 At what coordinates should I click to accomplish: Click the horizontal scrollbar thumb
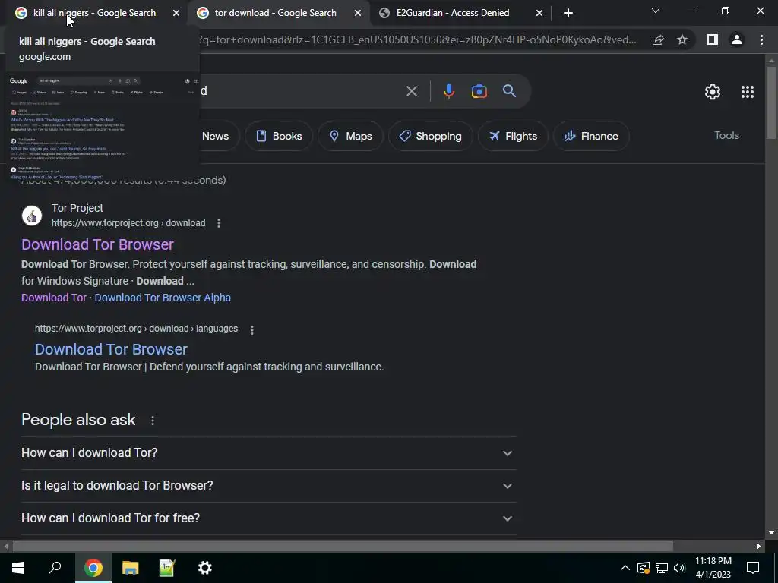343,547
